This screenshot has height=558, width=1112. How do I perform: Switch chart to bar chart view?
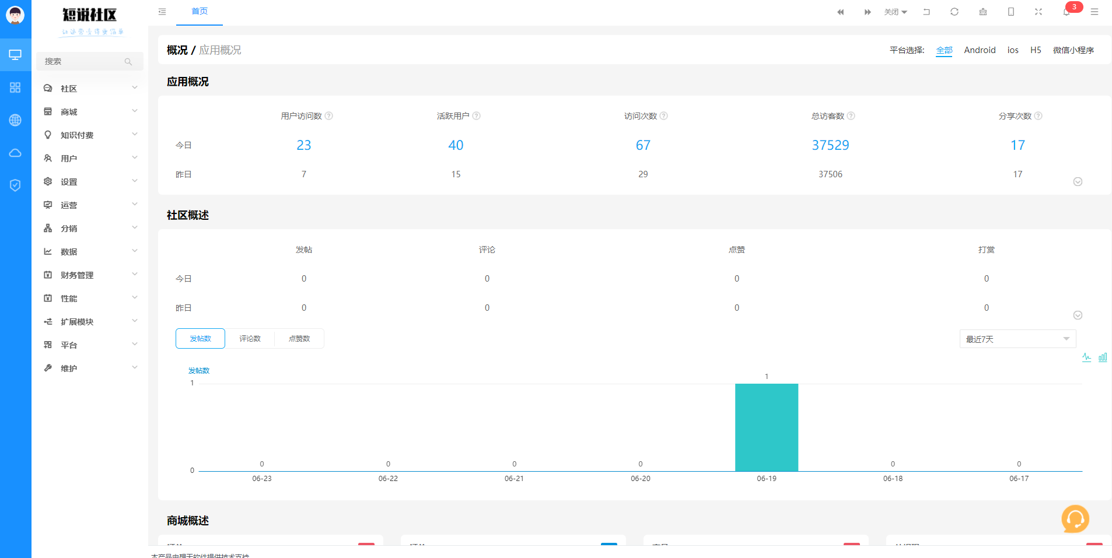[1103, 357]
